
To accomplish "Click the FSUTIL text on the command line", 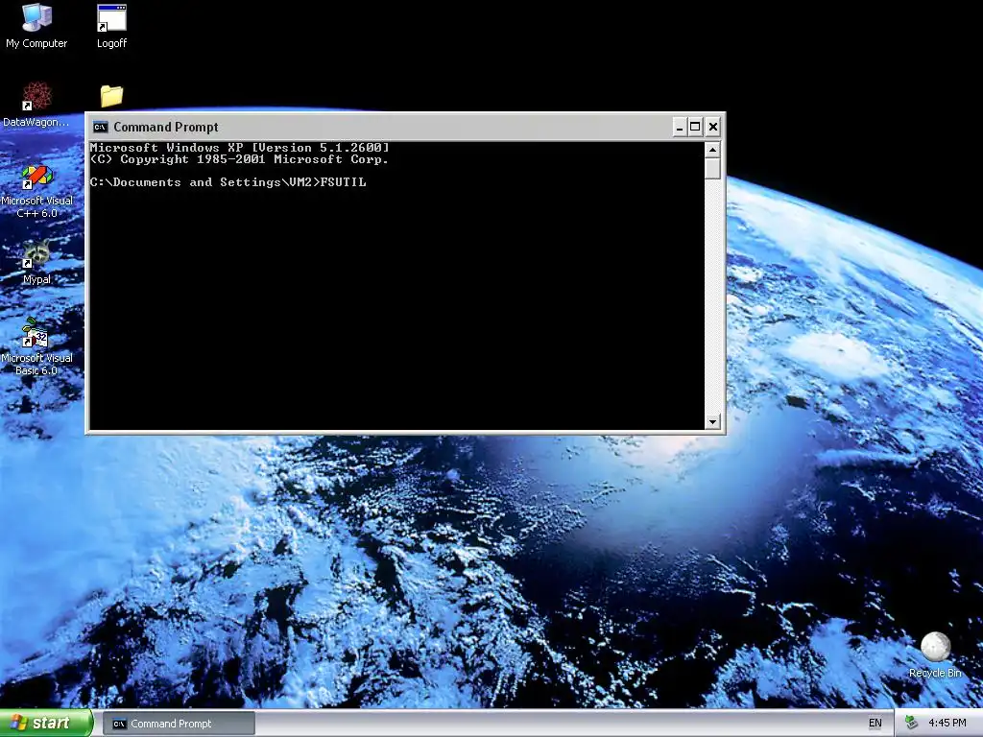I will coord(343,182).
